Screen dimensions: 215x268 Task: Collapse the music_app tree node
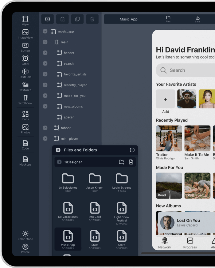coord(45,31)
